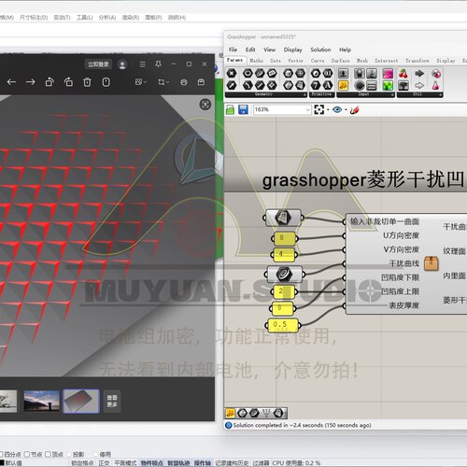Click the fullscreen icon on image preview

[205, 105]
